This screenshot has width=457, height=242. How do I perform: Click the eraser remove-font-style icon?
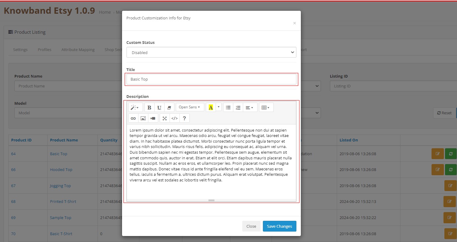pyautogui.click(x=169, y=107)
